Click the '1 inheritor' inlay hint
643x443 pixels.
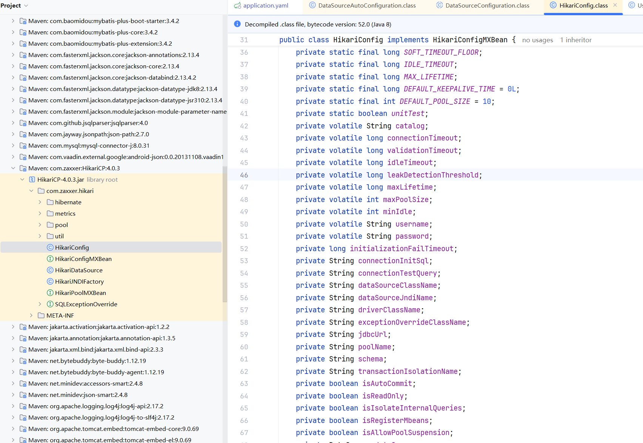[x=575, y=40]
